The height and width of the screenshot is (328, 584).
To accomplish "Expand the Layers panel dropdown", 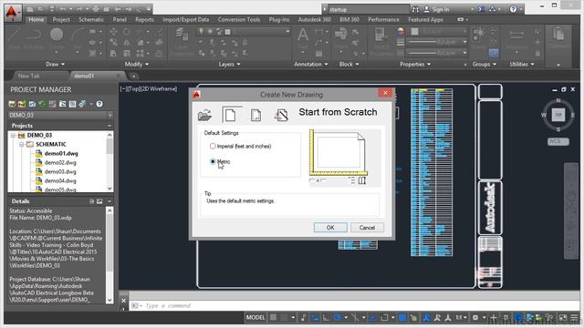I will pyautogui.click(x=229, y=65).
